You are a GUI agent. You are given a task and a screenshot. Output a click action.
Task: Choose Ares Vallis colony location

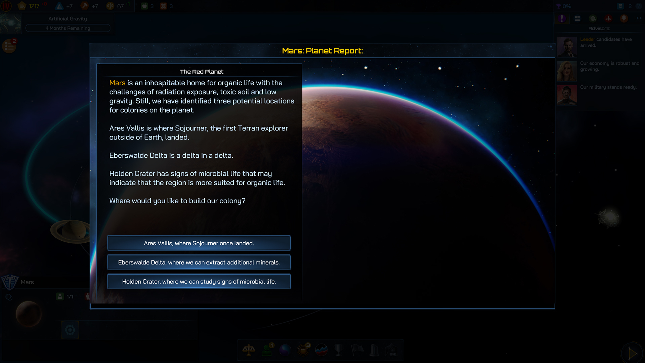(x=199, y=243)
